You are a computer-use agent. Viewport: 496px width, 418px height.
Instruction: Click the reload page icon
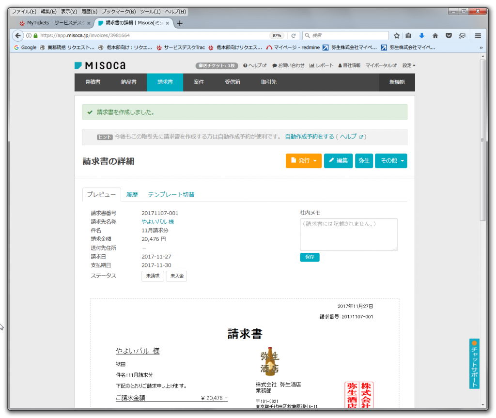pyautogui.click(x=294, y=35)
